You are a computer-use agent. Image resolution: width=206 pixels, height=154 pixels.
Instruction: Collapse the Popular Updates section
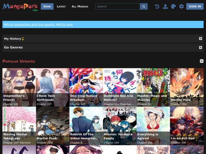pyautogui.click(x=202, y=61)
